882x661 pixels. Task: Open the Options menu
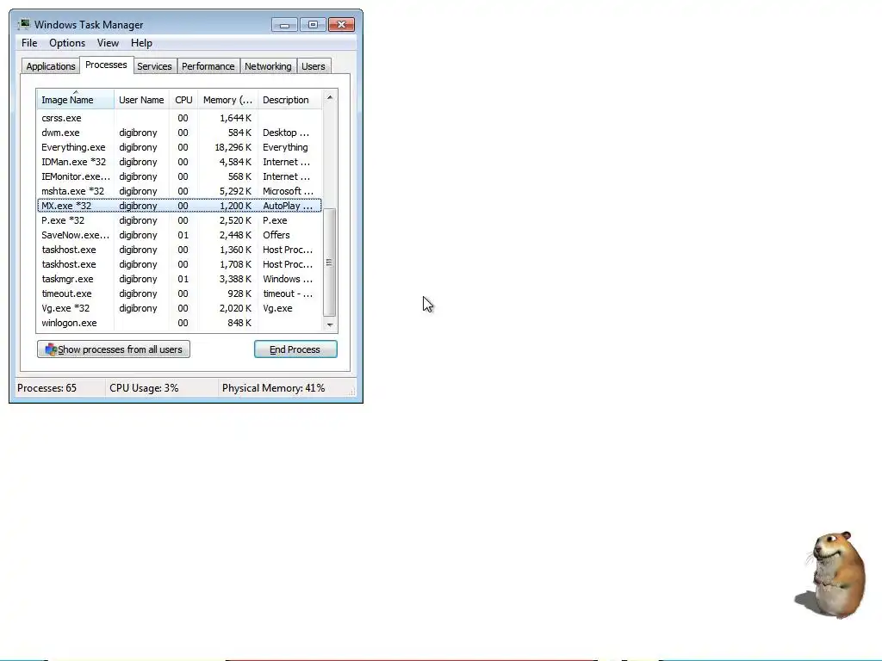[x=67, y=43]
